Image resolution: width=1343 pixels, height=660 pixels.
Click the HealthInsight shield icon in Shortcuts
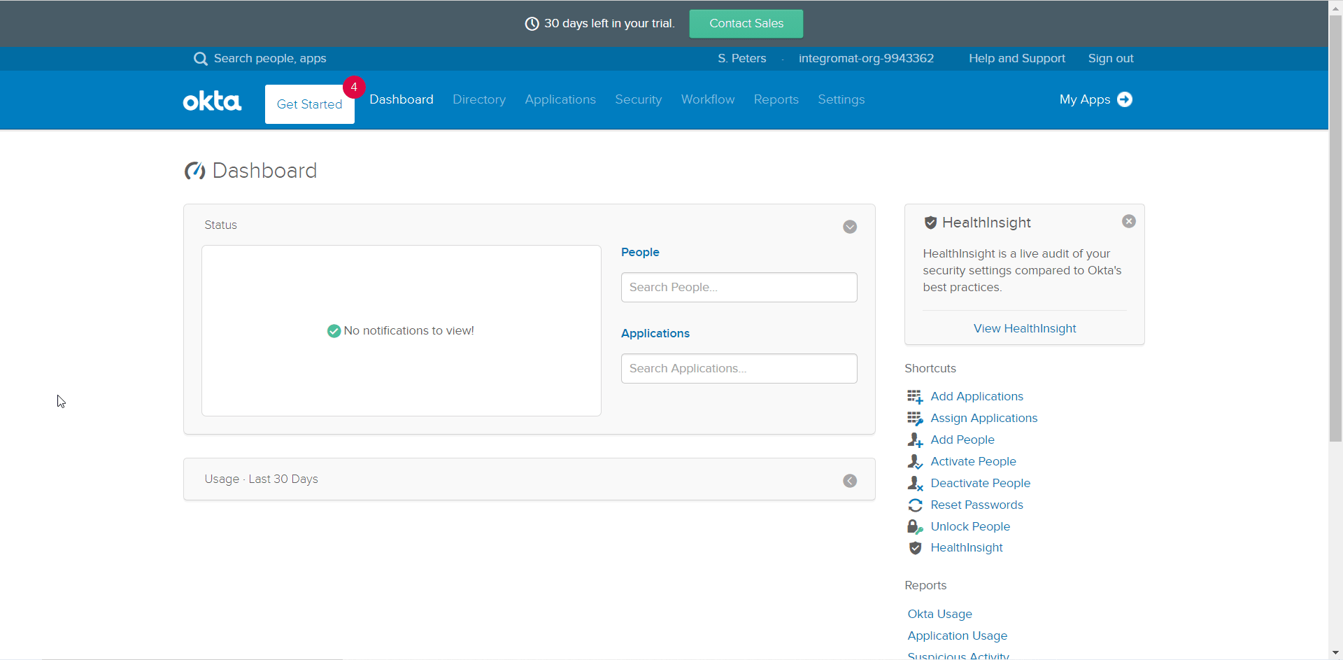coord(915,548)
